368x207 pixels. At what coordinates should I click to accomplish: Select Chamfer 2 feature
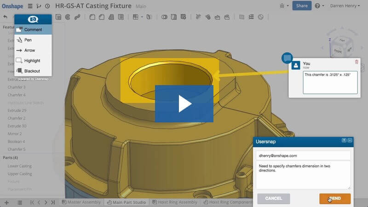pos(17,118)
